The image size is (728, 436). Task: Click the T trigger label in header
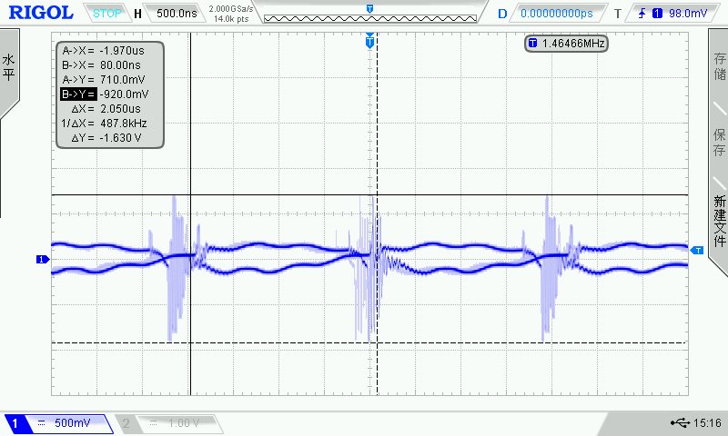tap(618, 14)
